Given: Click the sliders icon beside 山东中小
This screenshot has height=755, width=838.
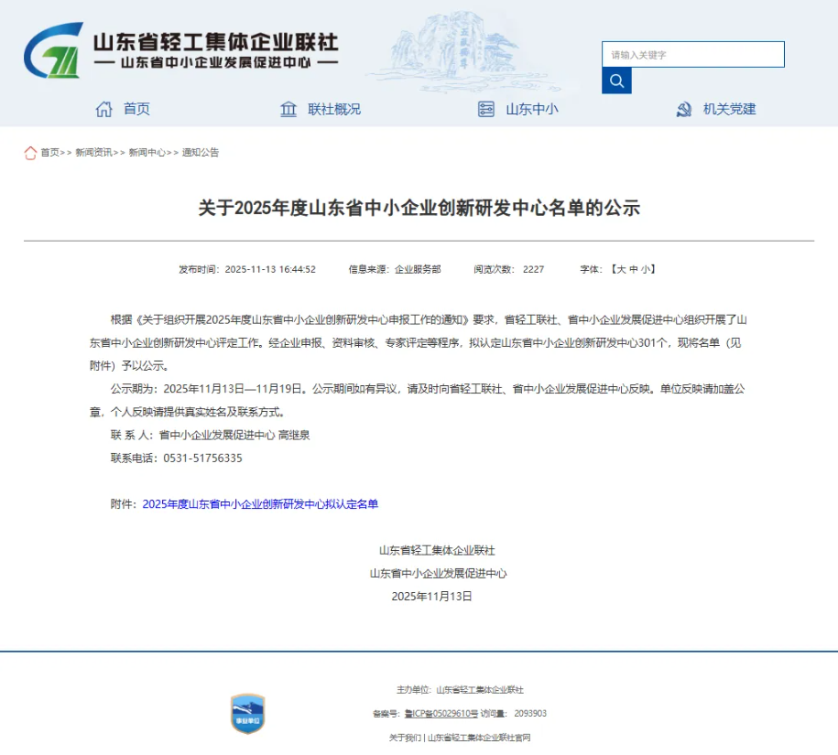Looking at the screenshot, I should (x=486, y=109).
